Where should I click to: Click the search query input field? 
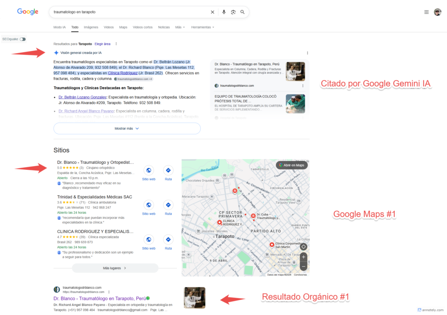click(130, 12)
